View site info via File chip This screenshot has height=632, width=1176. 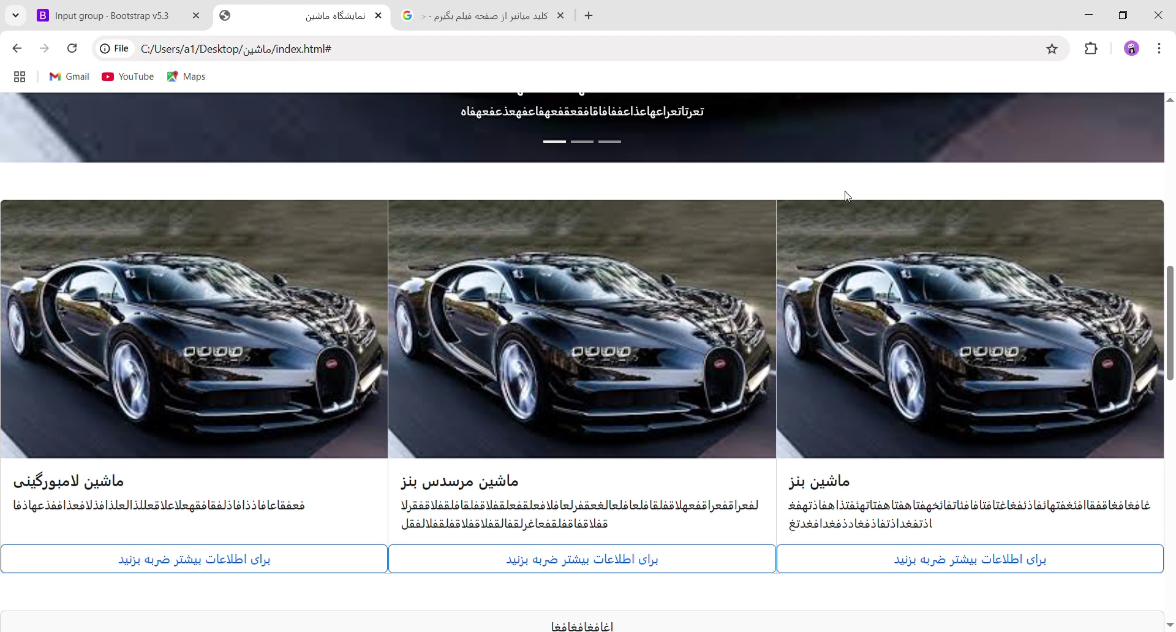[x=115, y=48]
